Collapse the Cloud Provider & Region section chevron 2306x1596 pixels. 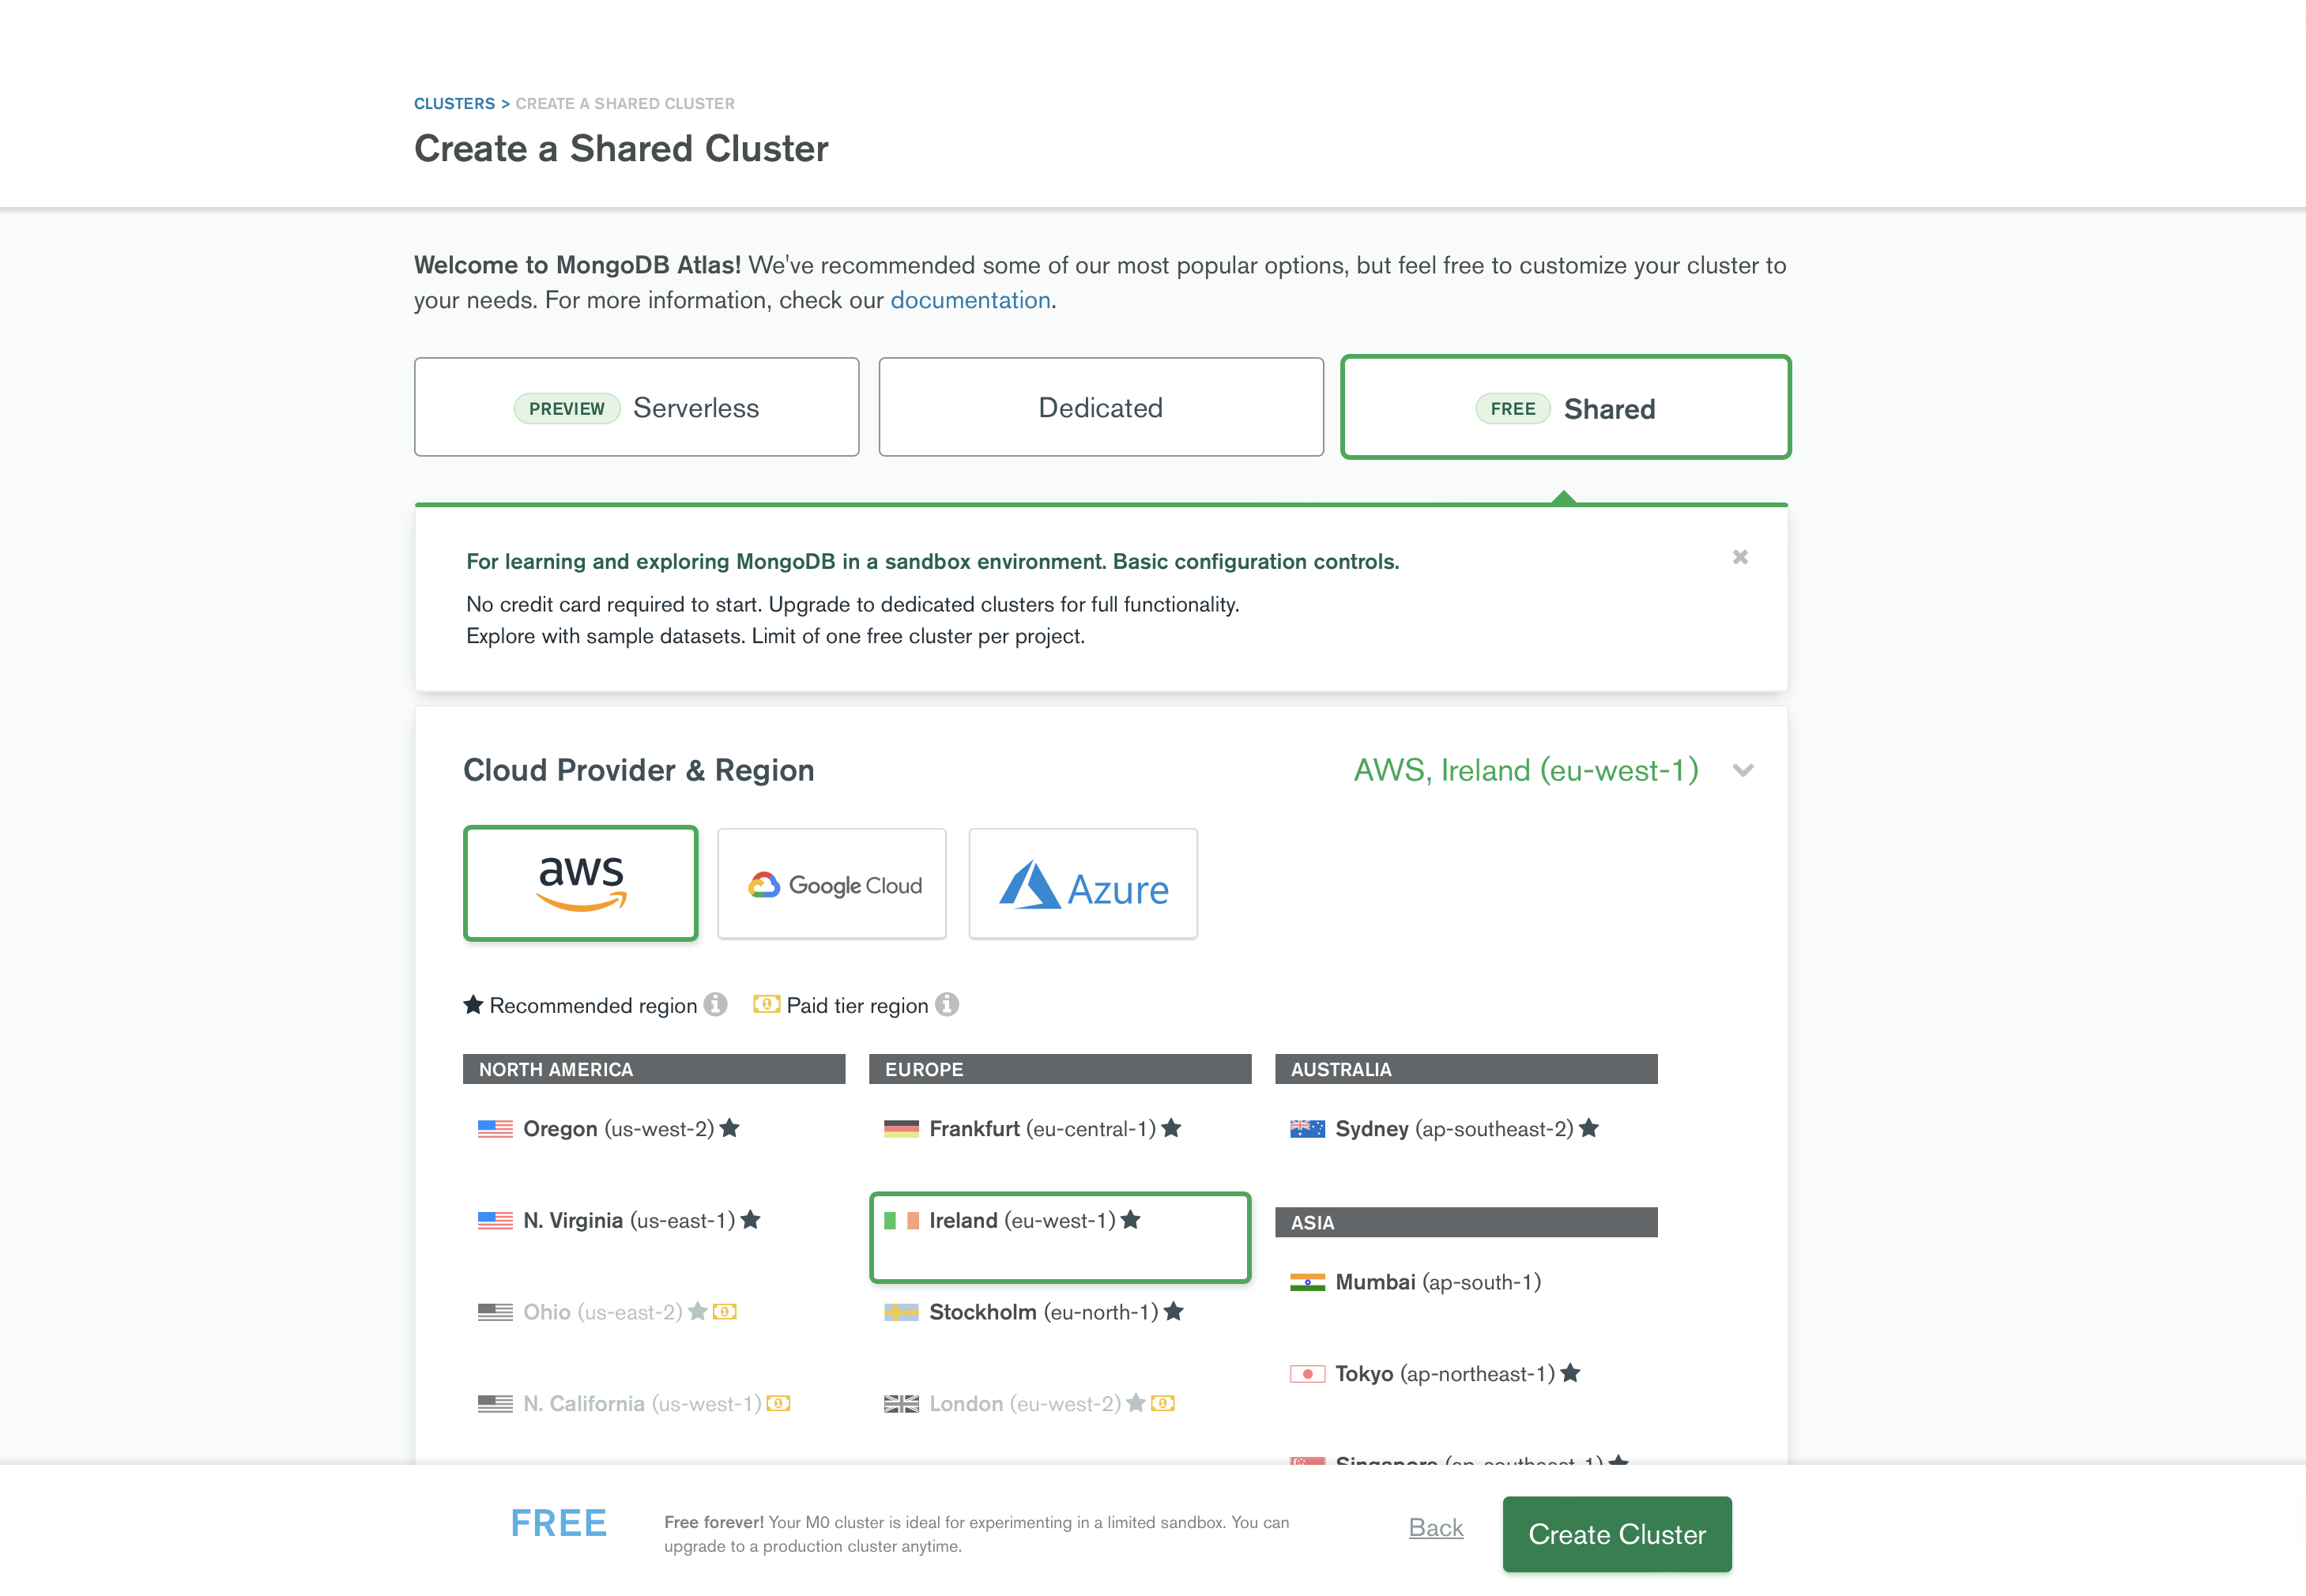(x=1743, y=771)
